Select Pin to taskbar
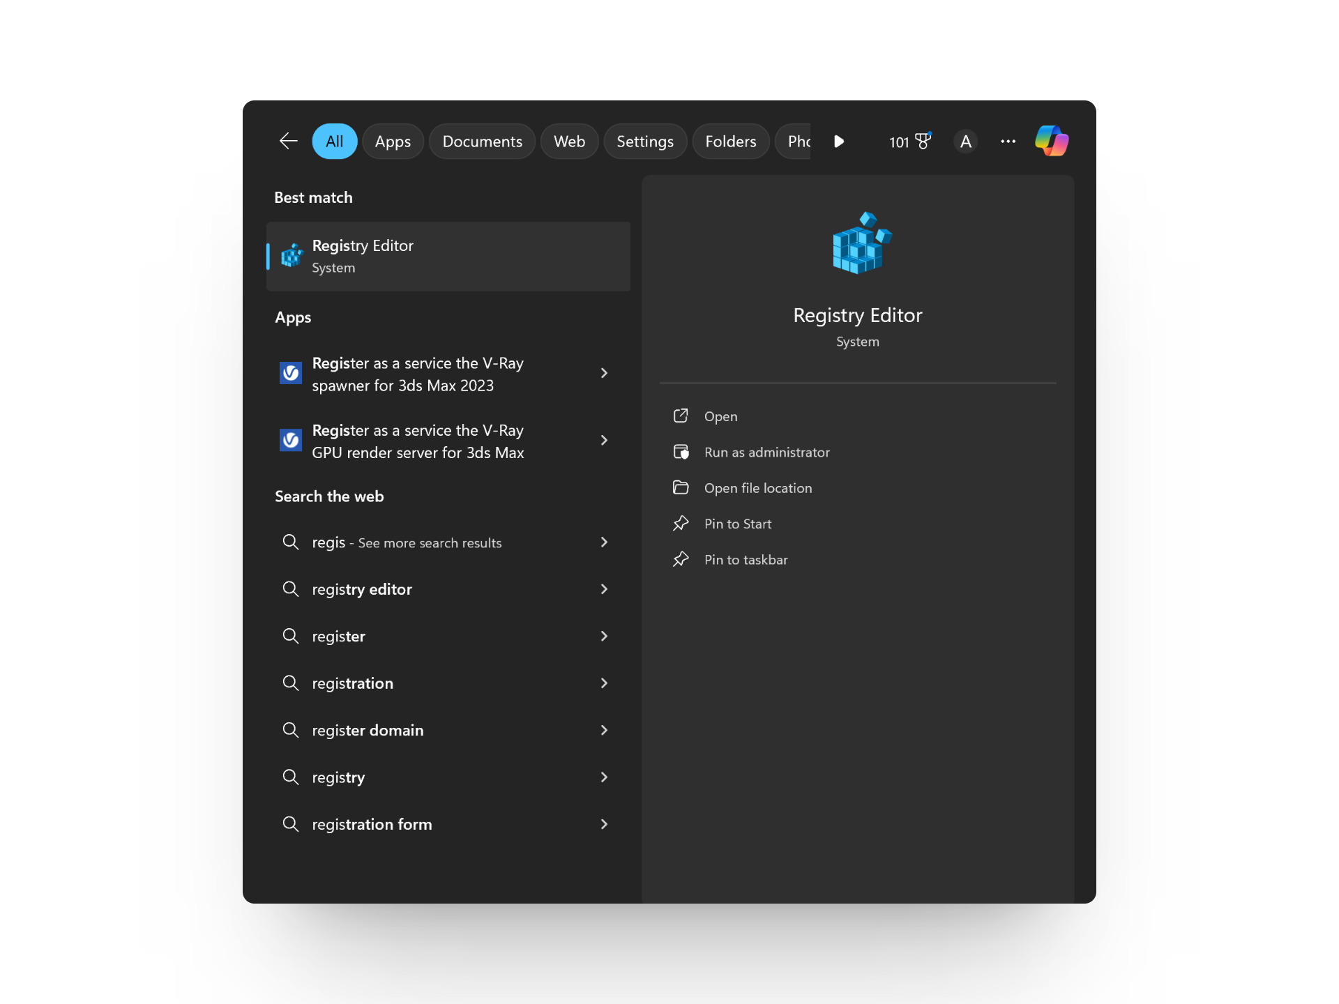Image resolution: width=1339 pixels, height=1004 pixels. [x=746, y=559]
